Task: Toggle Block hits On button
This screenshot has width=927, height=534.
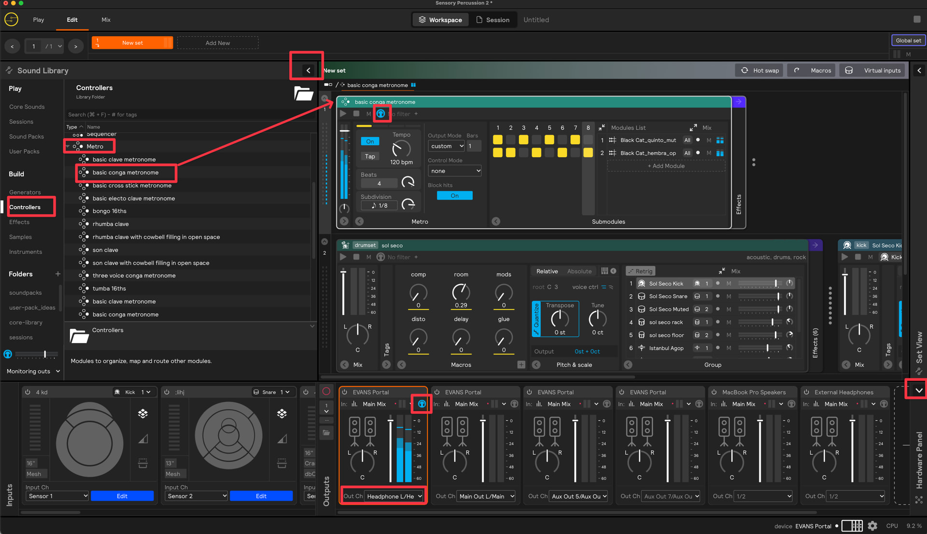Action: [455, 196]
